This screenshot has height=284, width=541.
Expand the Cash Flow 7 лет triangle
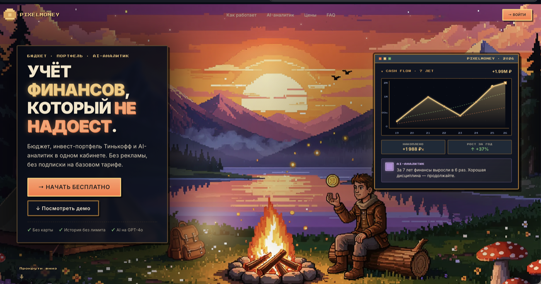382,71
